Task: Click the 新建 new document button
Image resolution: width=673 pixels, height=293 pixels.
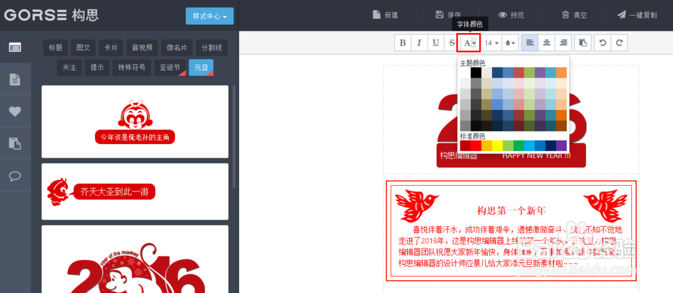Action: 385,15
